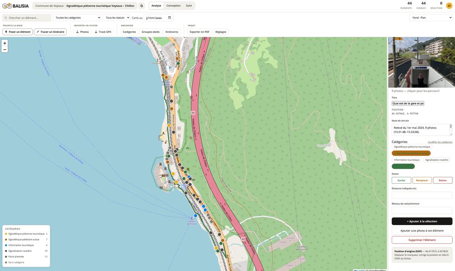Toggle Signalisation routière category chip
Image resolution: width=455 pixels, height=271 pixels.
coord(437,160)
